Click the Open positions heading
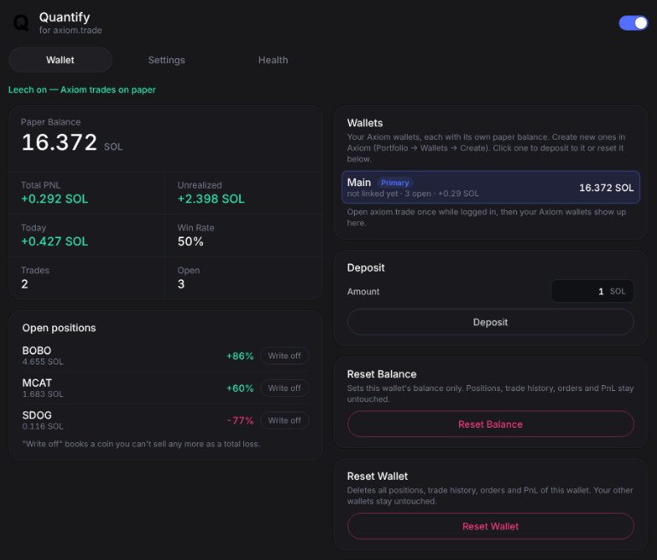The width and height of the screenshot is (657, 560). coord(59,328)
